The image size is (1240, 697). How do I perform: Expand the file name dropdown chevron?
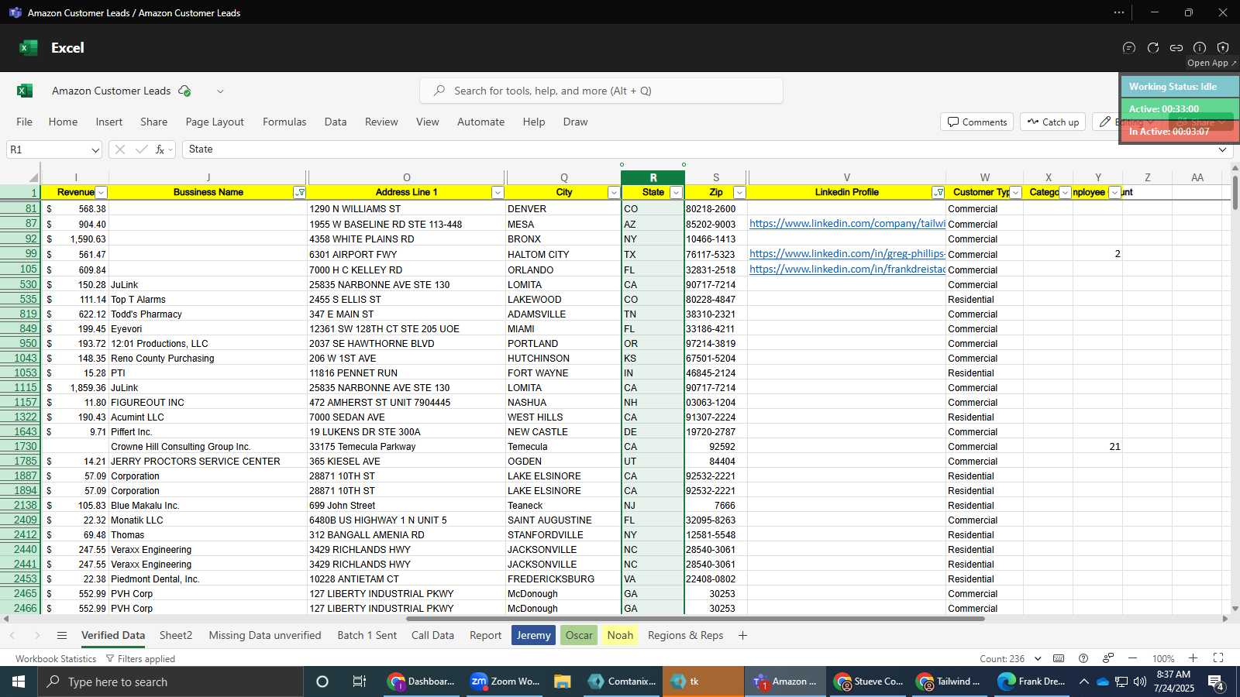[x=220, y=91]
